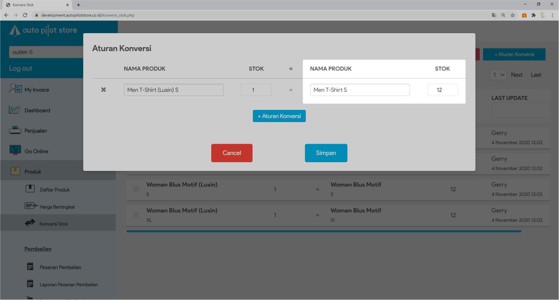This screenshot has height=300, width=559.
Task: Open Pesanan Pembelian menu item
Action: click(x=60, y=267)
